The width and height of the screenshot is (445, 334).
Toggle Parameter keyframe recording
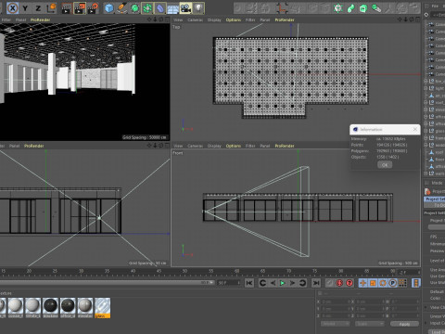click(392, 283)
